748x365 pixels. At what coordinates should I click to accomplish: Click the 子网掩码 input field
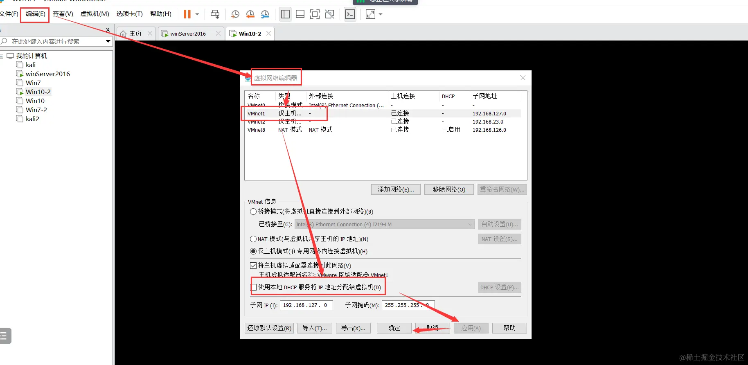coord(408,305)
